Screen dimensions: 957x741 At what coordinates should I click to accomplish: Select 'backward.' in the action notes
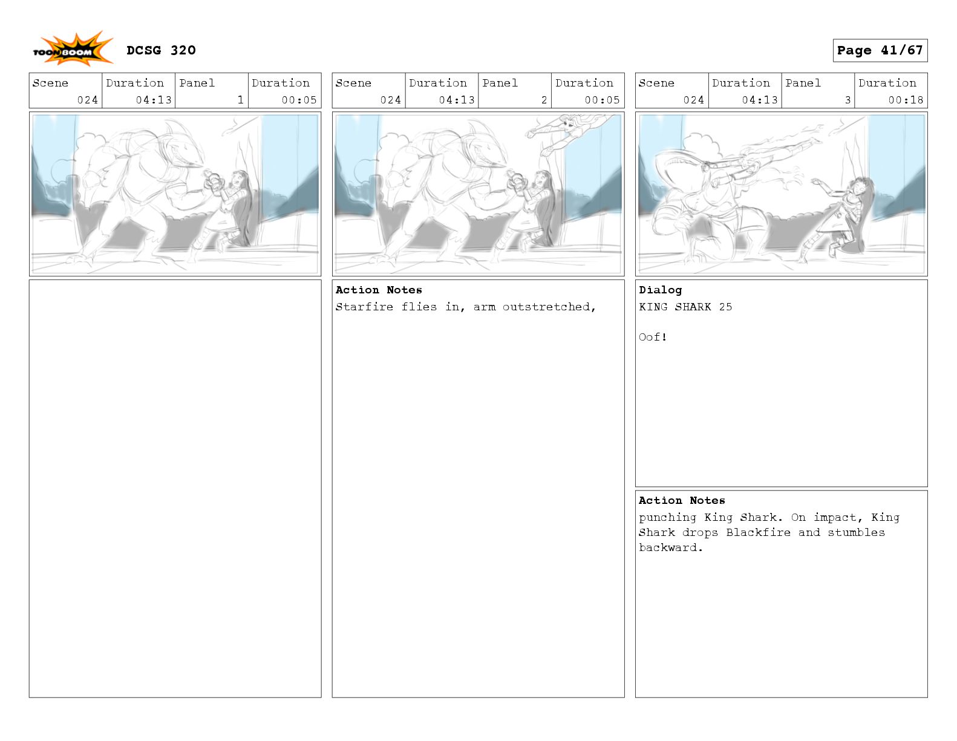pos(671,547)
